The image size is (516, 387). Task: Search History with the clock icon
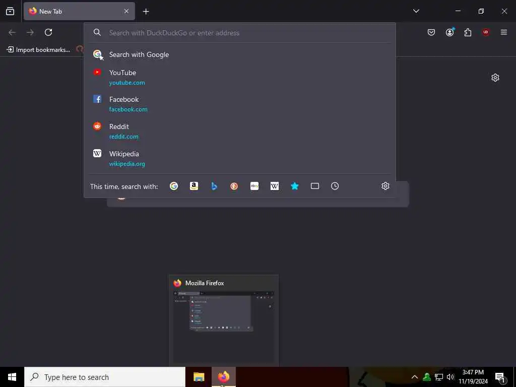coord(335,186)
